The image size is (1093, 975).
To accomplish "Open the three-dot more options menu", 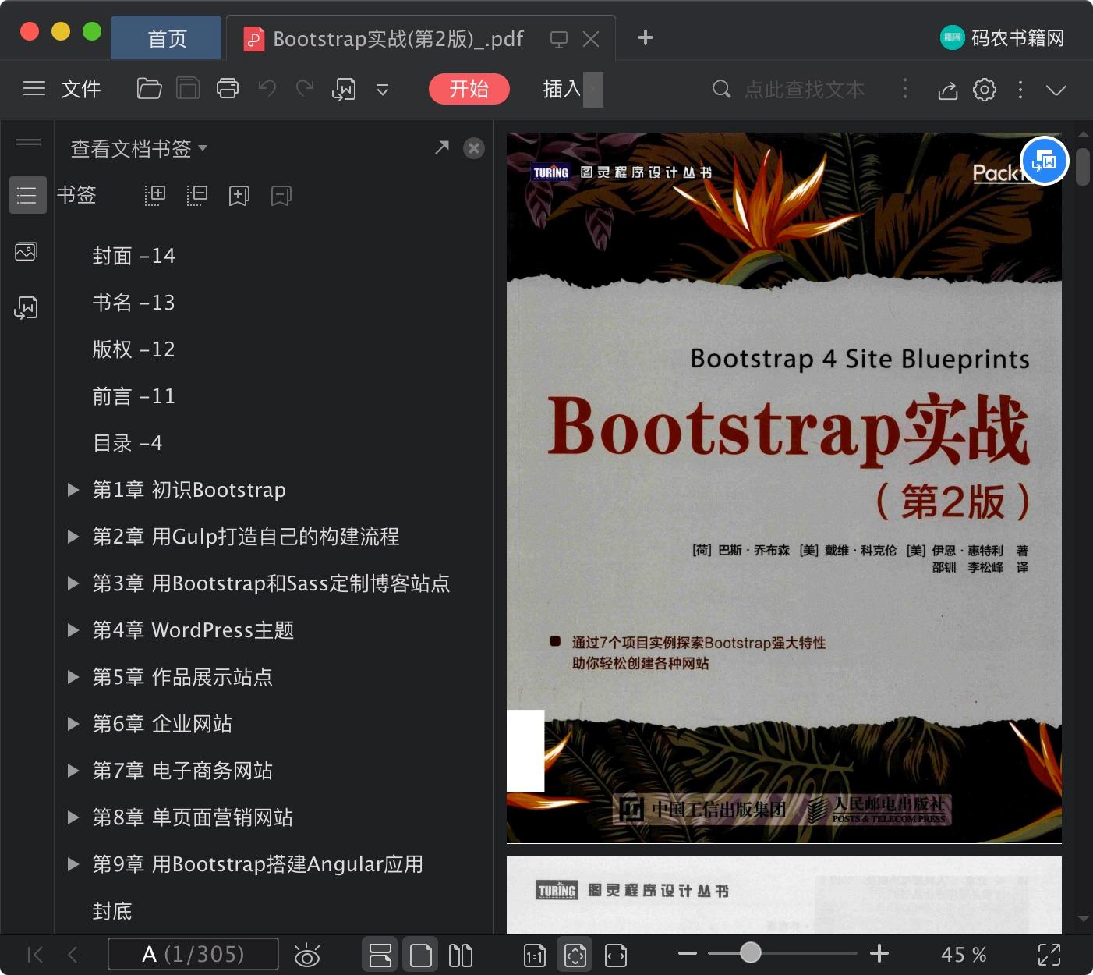I will [1020, 90].
